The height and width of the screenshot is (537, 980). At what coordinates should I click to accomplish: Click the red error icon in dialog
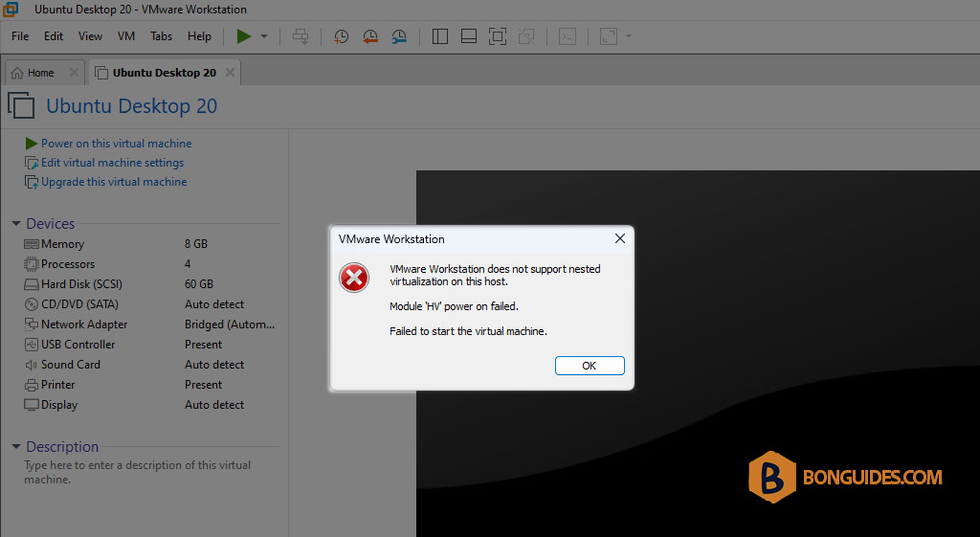click(x=354, y=278)
